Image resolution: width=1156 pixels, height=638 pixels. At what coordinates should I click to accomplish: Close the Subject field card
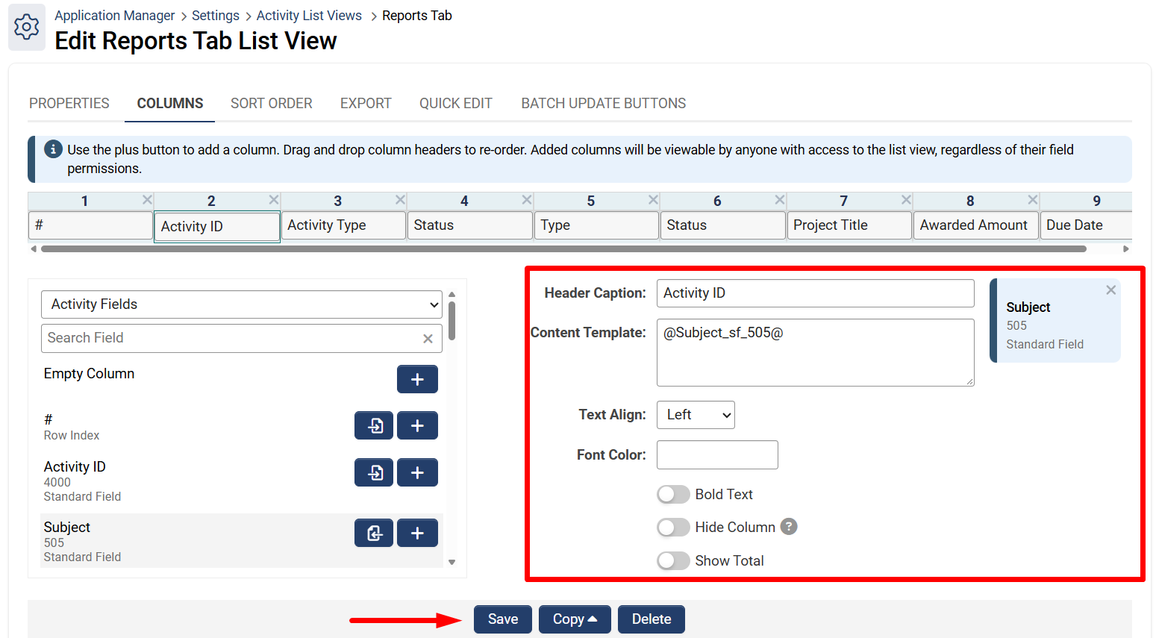[1110, 290]
